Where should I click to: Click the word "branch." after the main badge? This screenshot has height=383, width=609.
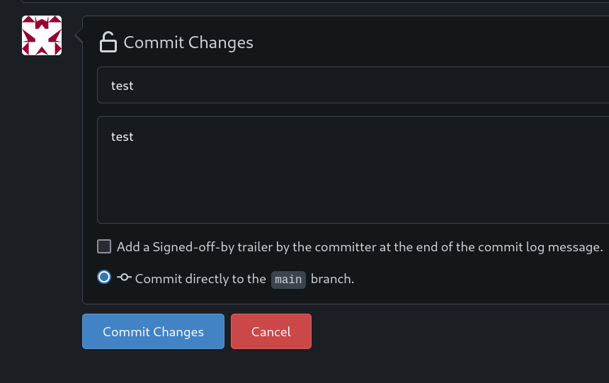click(332, 279)
